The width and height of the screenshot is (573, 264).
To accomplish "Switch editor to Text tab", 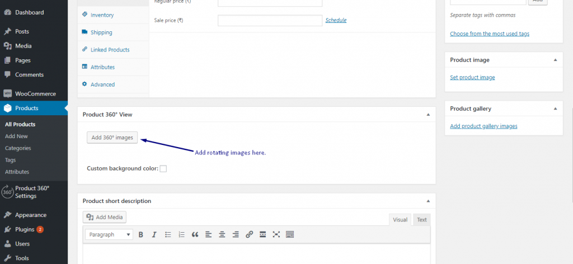I will click(x=422, y=220).
